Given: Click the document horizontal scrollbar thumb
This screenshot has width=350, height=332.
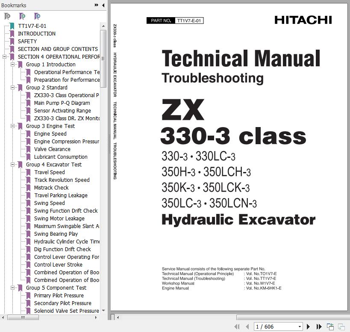Looking at the screenshot, I should pos(293,317).
